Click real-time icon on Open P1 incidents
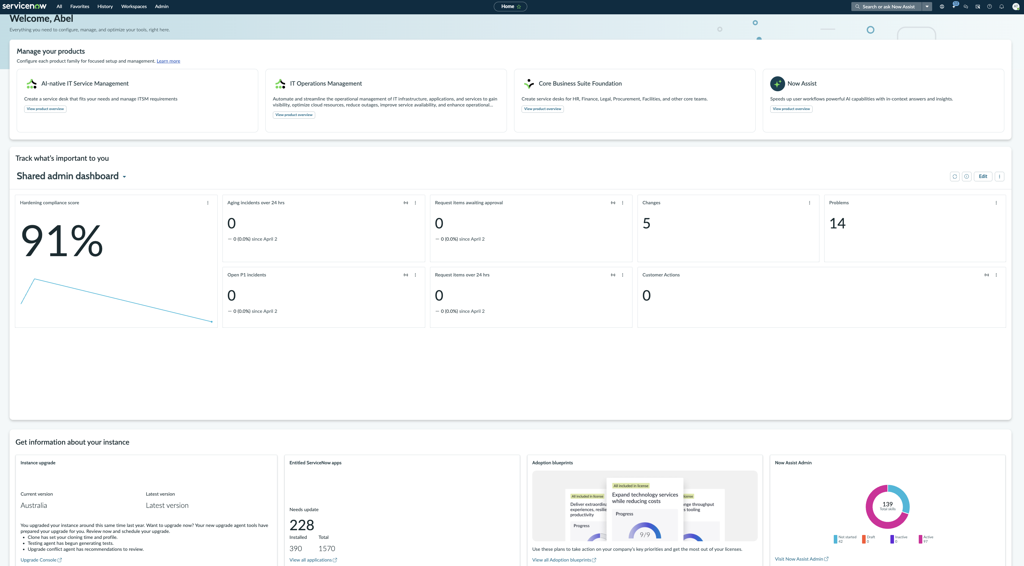1024x566 pixels. 406,275
